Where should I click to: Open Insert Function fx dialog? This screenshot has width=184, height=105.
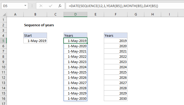coord(60,6)
